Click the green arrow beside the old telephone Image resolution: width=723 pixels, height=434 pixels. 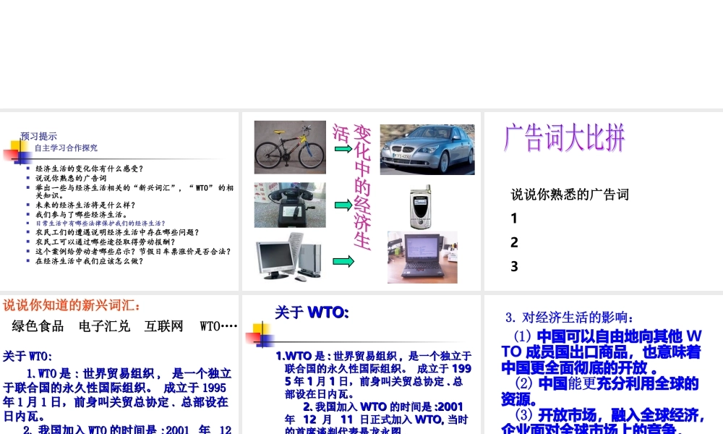(343, 205)
